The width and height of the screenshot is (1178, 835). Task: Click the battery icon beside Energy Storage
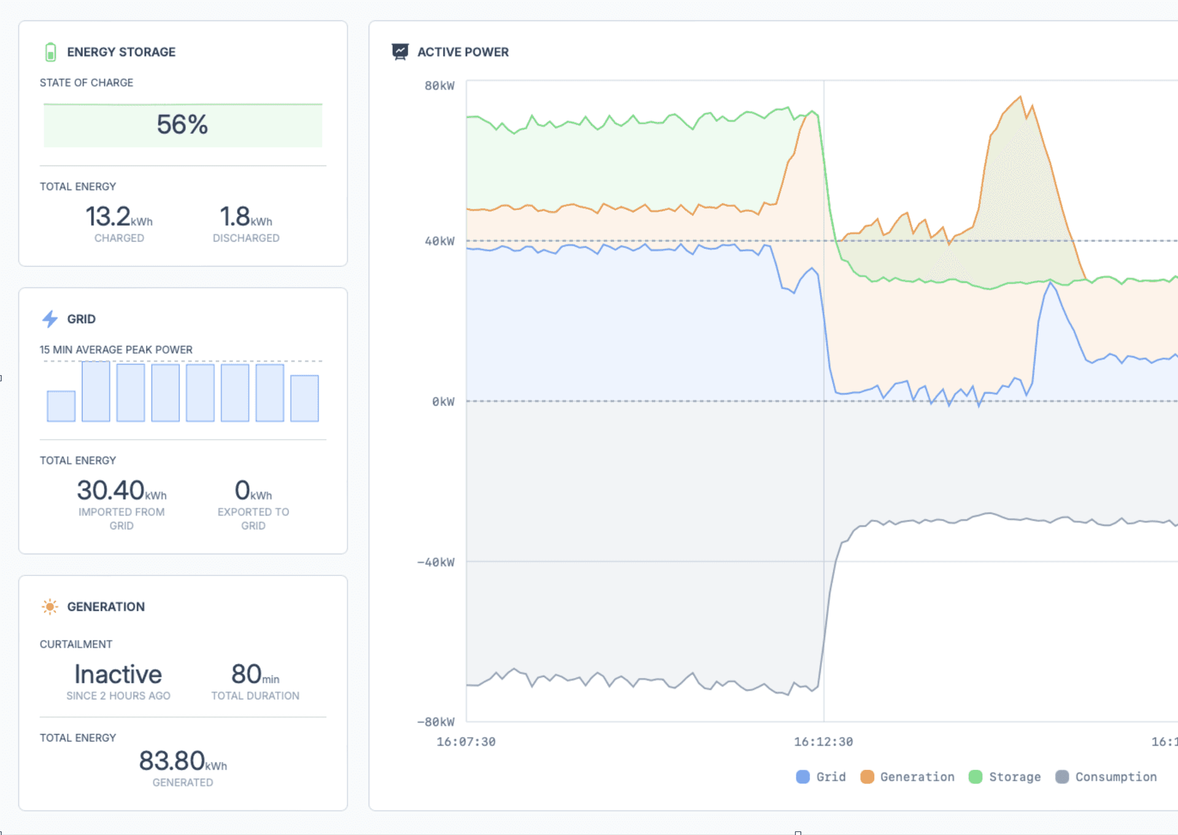[x=50, y=52]
